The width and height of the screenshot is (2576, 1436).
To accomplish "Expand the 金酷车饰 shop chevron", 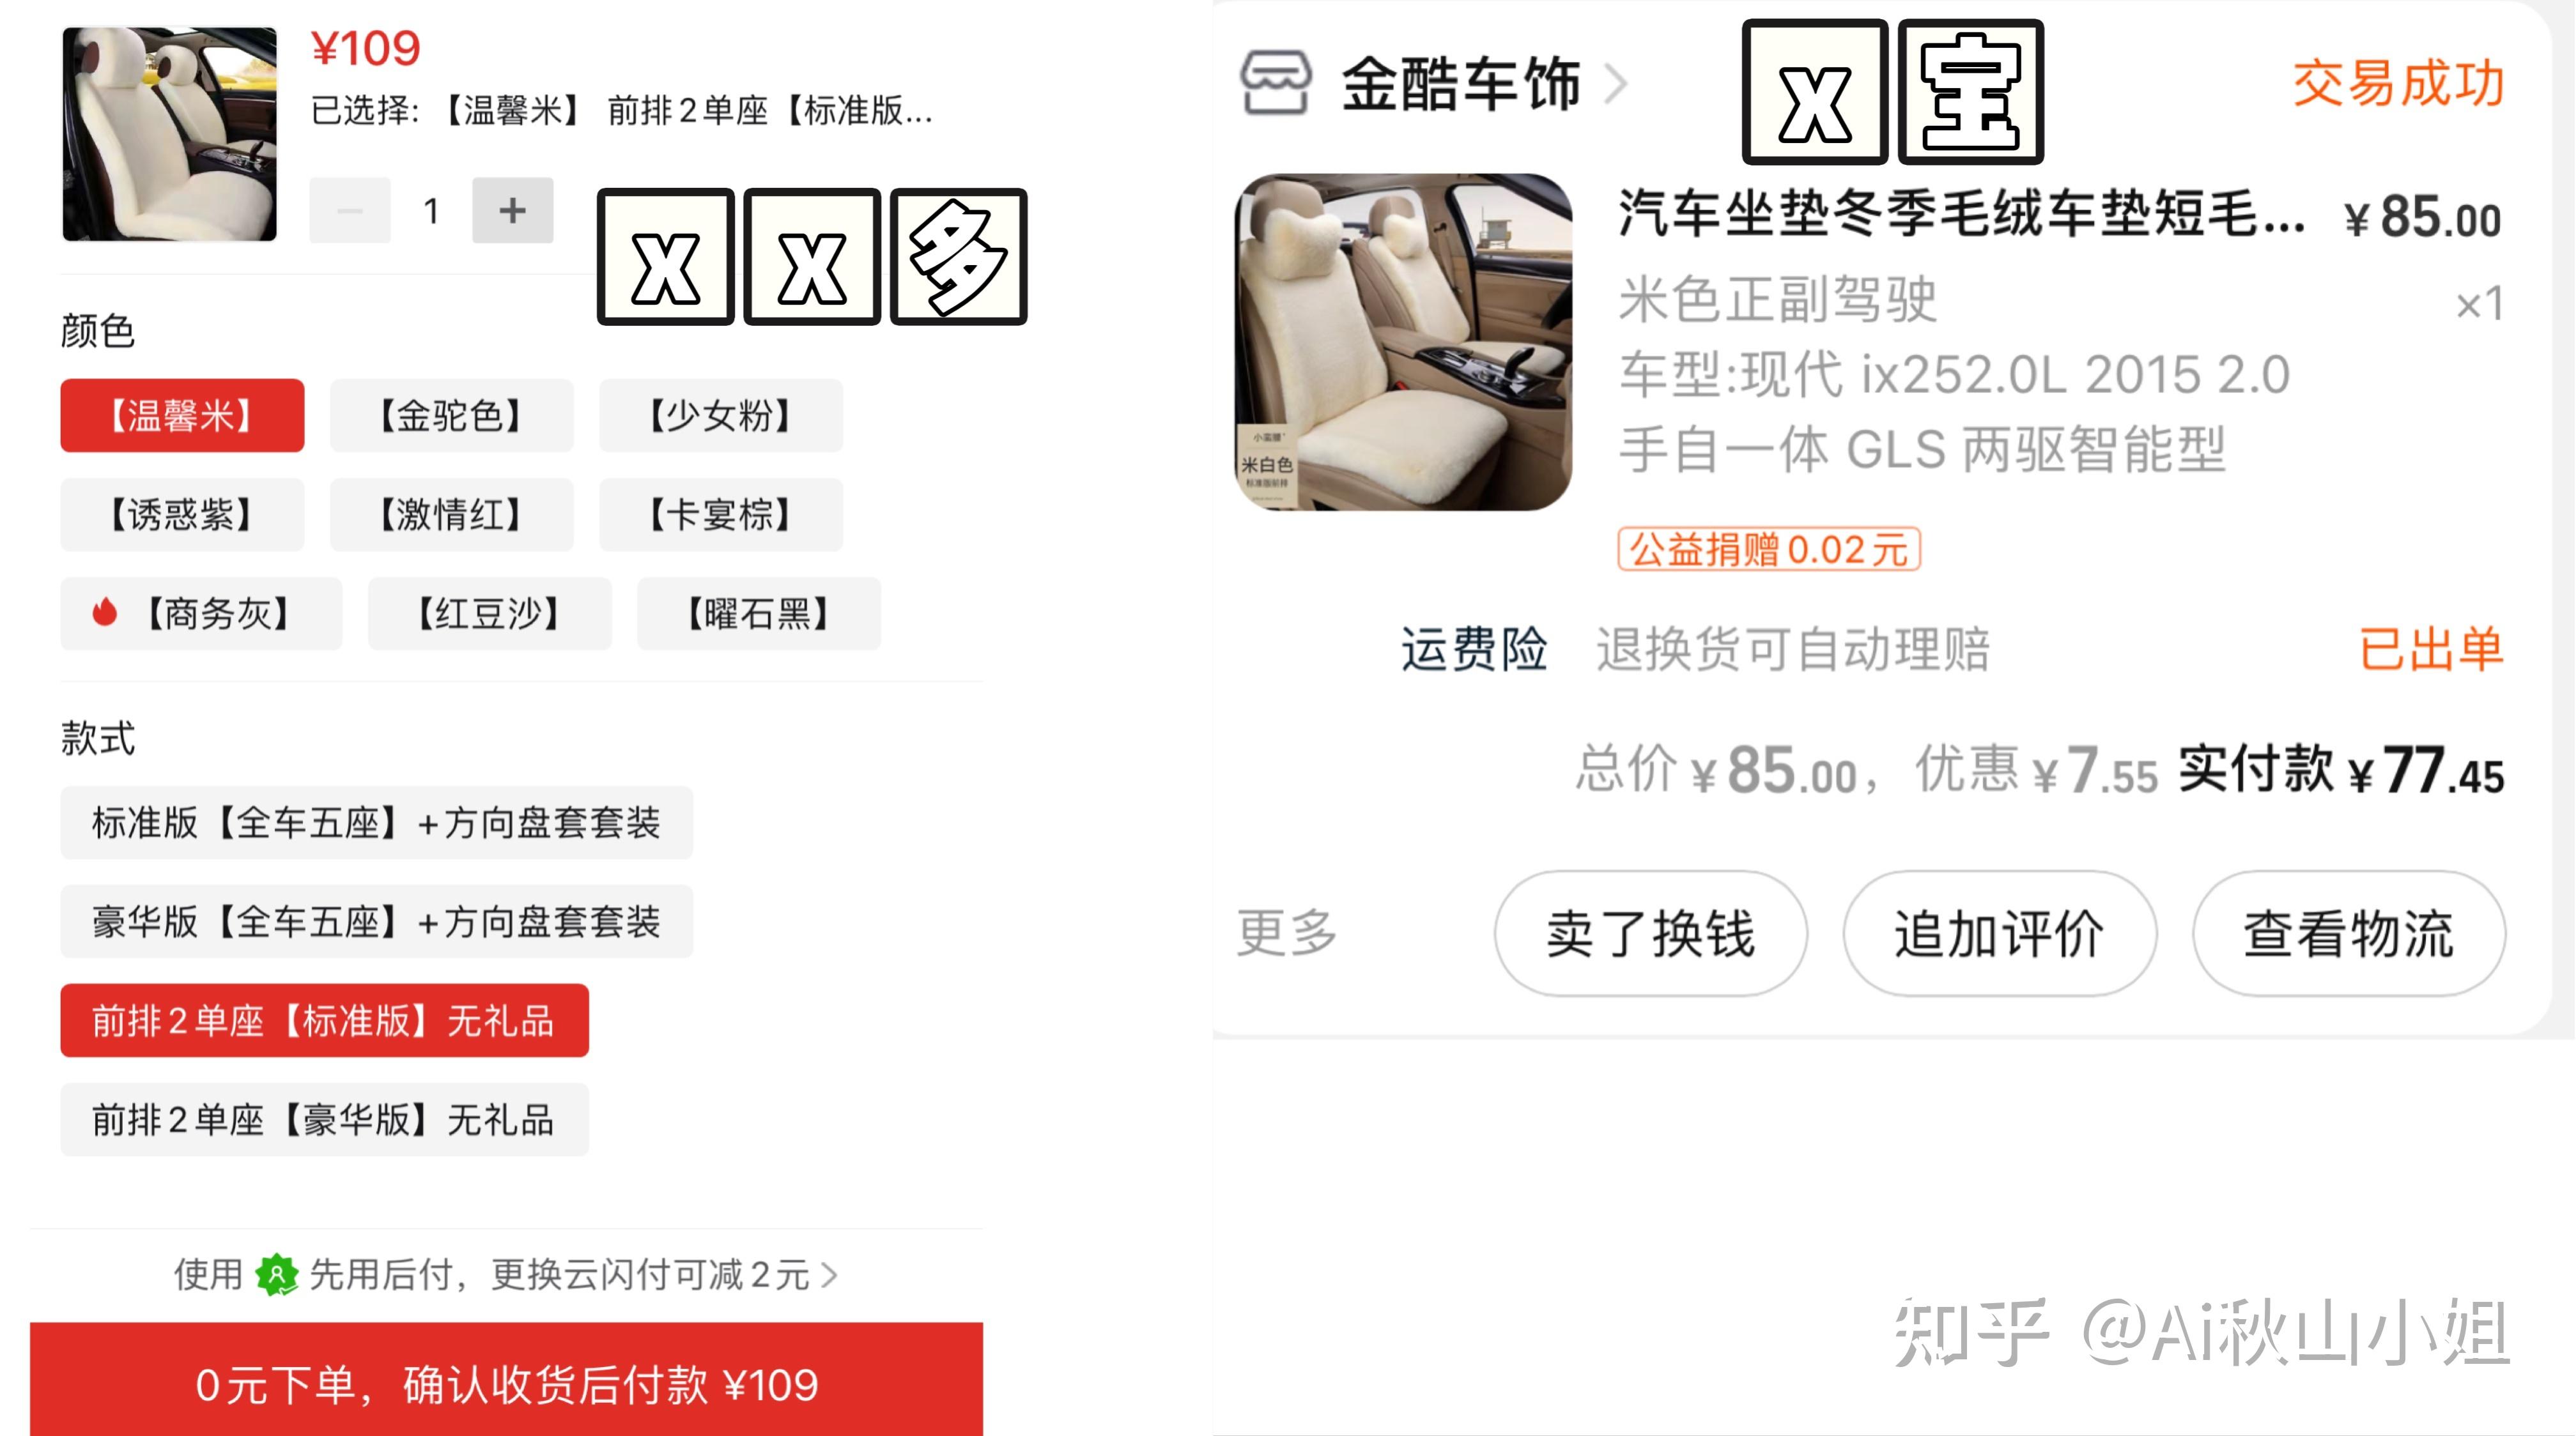I will tap(1616, 83).
